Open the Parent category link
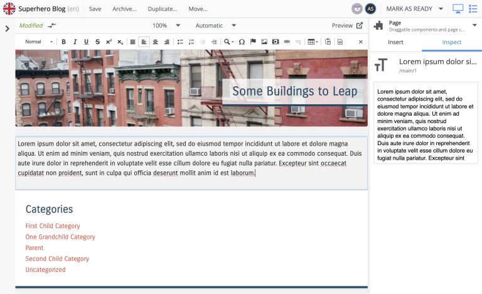The width and height of the screenshot is (482, 294). click(x=35, y=248)
